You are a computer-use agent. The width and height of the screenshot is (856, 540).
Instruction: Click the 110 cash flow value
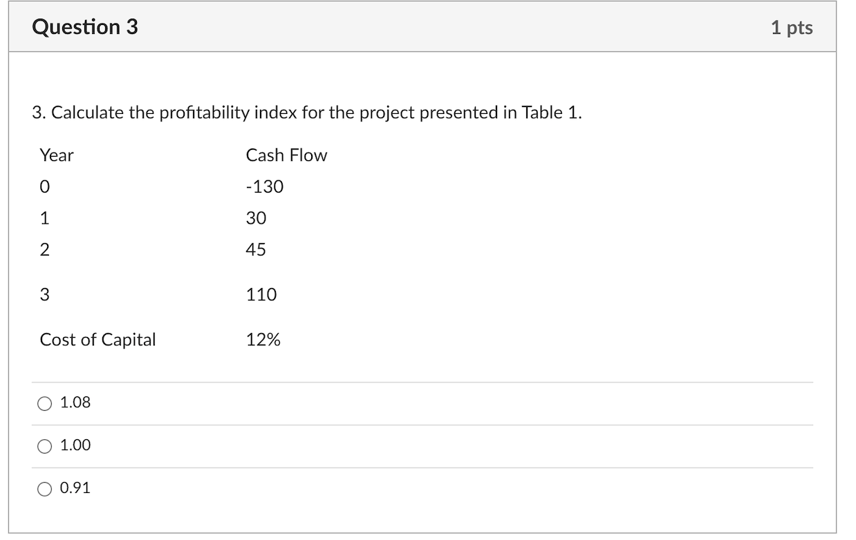click(261, 294)
